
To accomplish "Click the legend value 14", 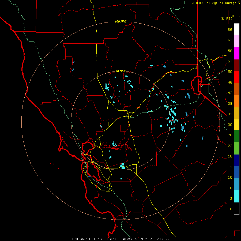I will [230, 167].
